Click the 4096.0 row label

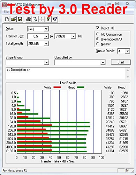point(11,147)
